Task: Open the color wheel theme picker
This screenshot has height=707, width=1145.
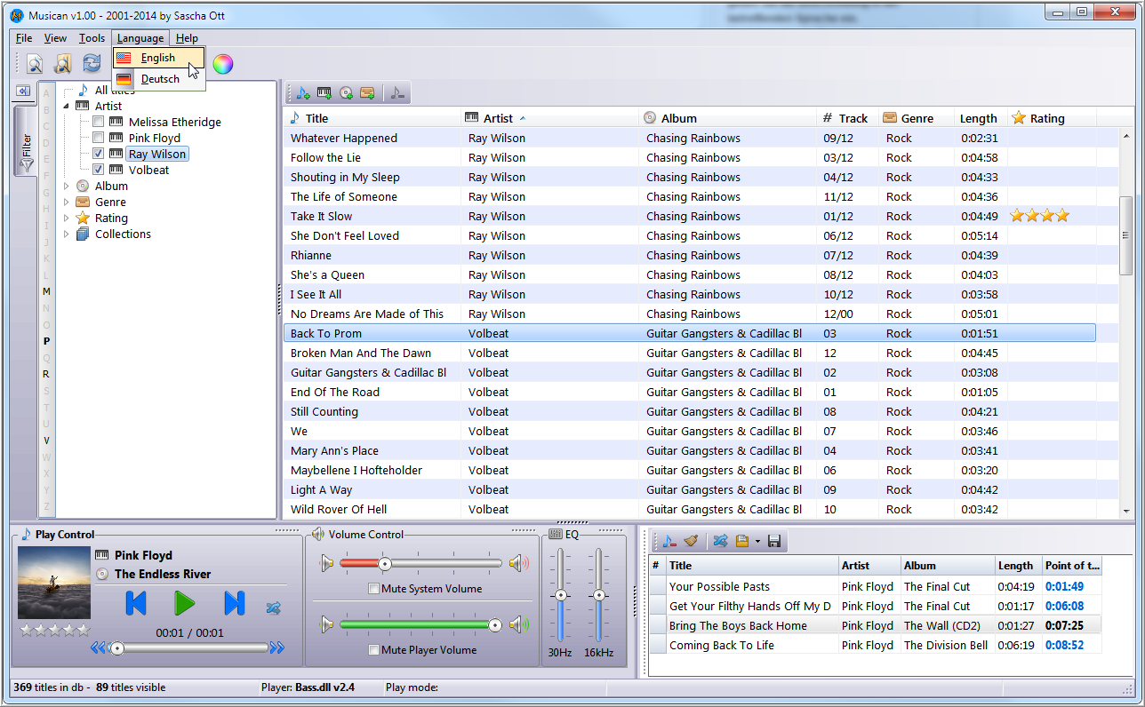Action: (x=222, y=63)
